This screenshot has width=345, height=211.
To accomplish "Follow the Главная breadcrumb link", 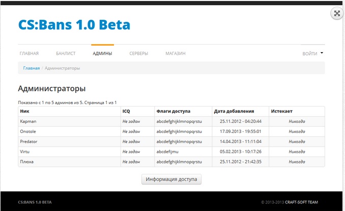I will tap(32, 68).
